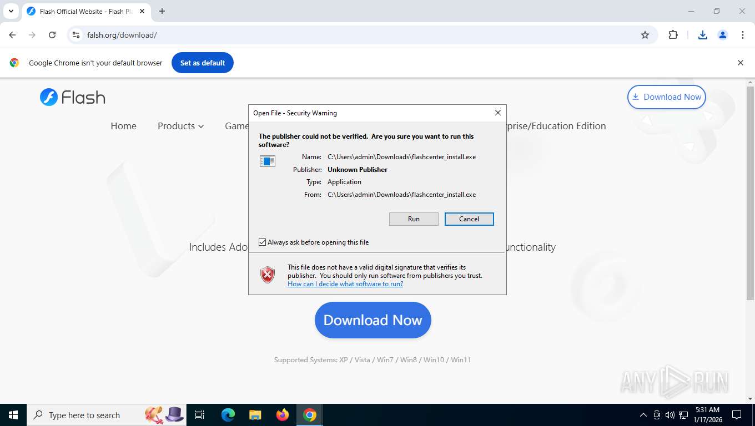755x426 pixels.
Task: Open the Enterprise/Education Edition menu item
Action: click(556, 126)
